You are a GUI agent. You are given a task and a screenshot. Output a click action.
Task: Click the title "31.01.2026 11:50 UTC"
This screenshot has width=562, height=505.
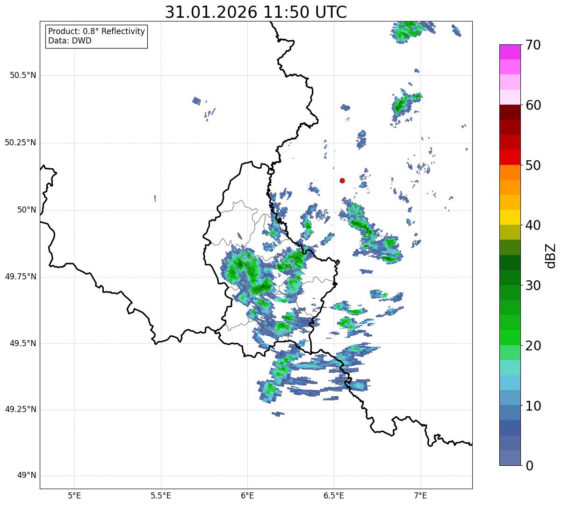pos(256,12)
